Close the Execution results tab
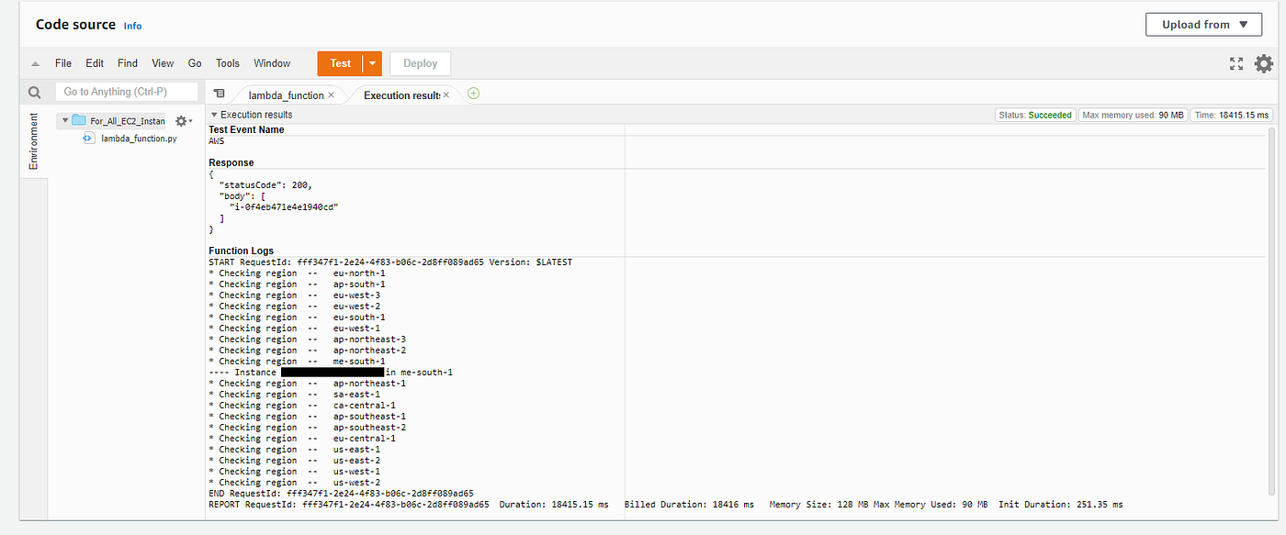 pos(446,94)
